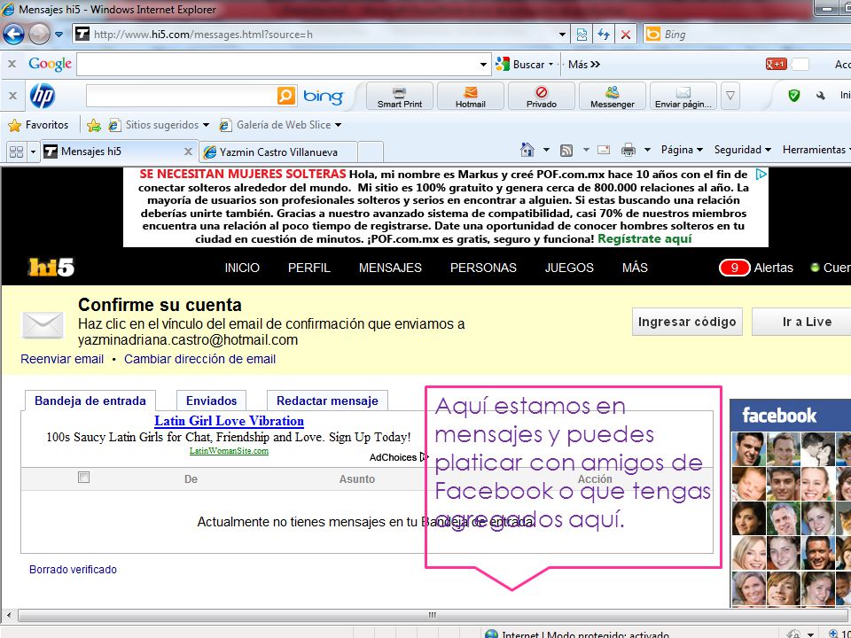Click the orange magnifier search button on HP toolbar
The image size is (851, 638).
pos(286,96)
